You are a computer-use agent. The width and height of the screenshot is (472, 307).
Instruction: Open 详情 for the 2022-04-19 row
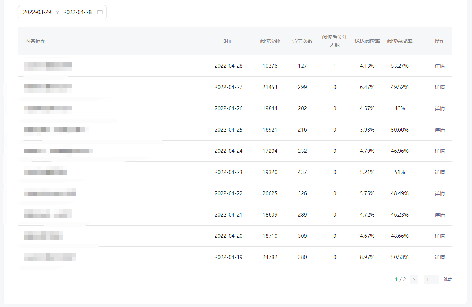440,257
